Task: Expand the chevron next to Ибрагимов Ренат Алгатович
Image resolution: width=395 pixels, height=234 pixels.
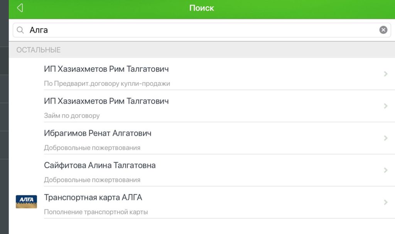Action: 385,138
